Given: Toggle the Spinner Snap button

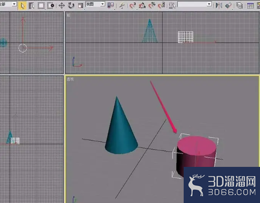Looking at the screenshot, I should pyautogui.click(x=161, y=5).
